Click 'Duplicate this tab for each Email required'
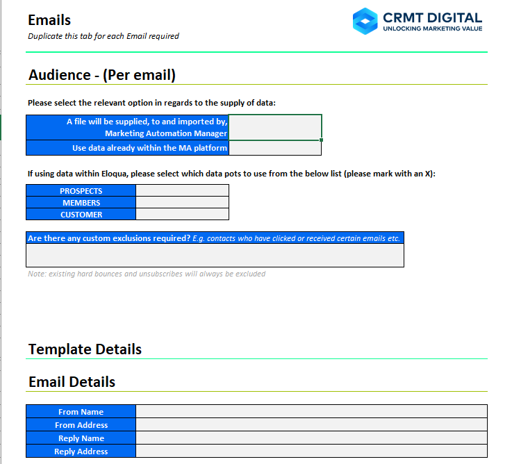 coord(104,36)
